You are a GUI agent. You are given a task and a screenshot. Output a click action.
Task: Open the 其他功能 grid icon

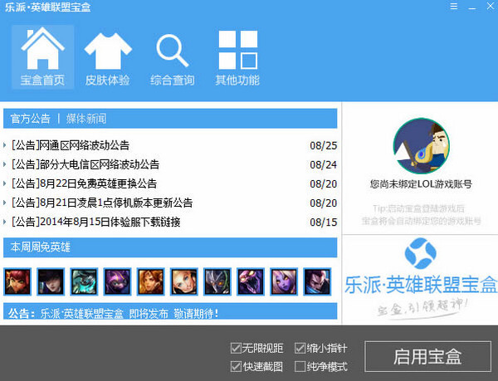[x=237, y=56]
